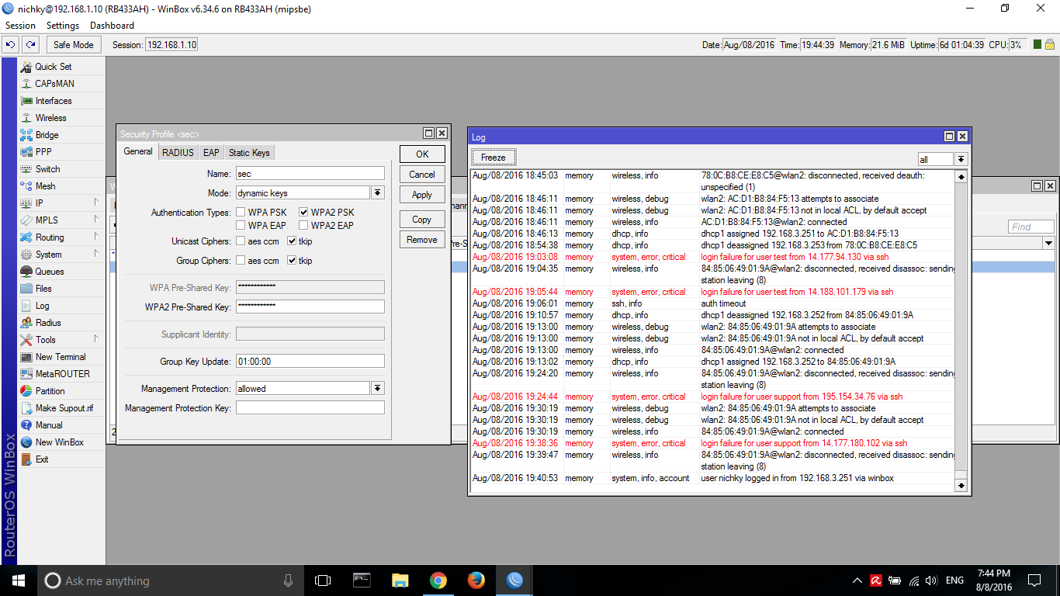Uncheck the WPA2 PSK authentication type
This screenshot has width=1060, height=596.
pos(304,213)
